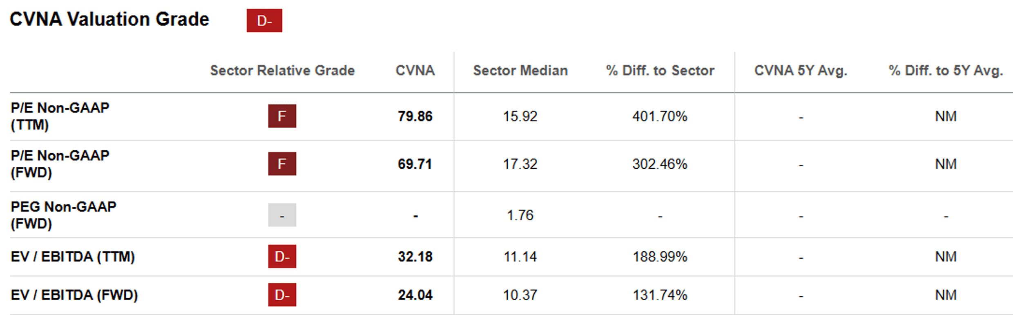The width and height of the screenshot is (1013, 315).
Task: Click the % Diff. to Sector header
Action: tap(660, 71)
